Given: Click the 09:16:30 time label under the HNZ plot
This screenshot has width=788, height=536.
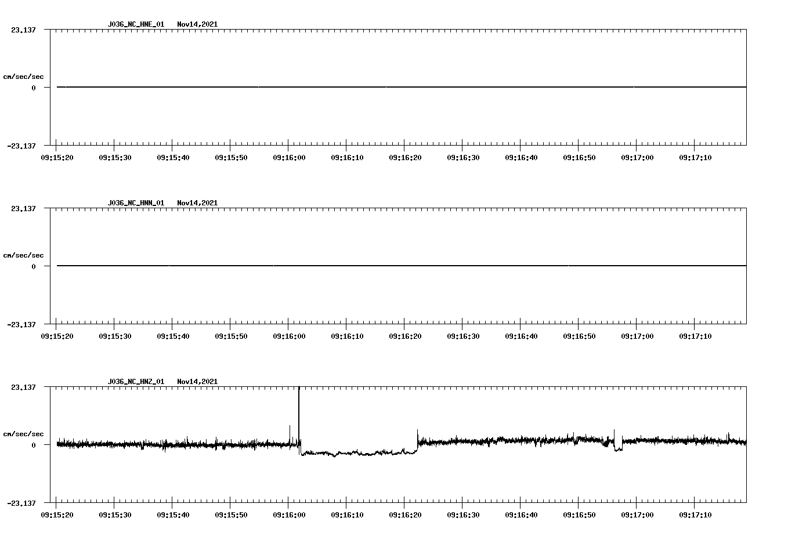Looking at the screenshot, I should pyautogui.click(x=463, y=515).
